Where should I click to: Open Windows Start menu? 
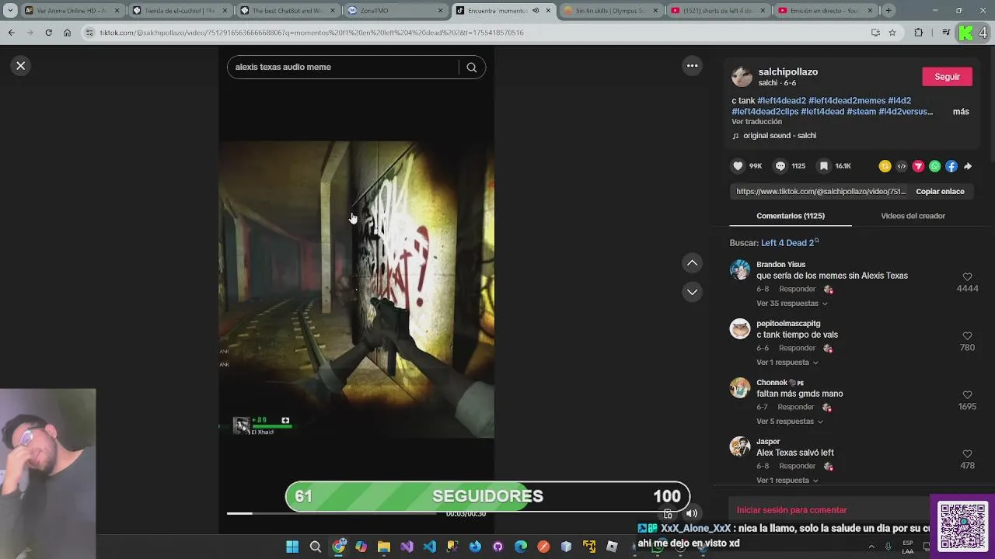click(x=292, y=547)
